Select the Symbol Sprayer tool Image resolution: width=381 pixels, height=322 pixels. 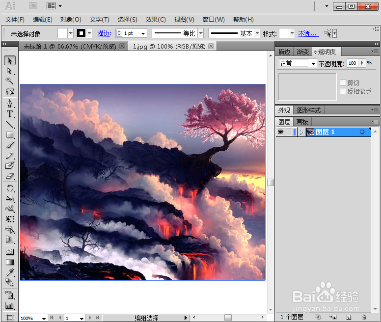coord(10,295)
